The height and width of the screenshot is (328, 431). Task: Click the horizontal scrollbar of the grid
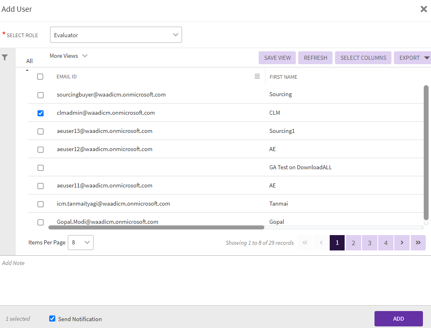[x=156, y=227]
